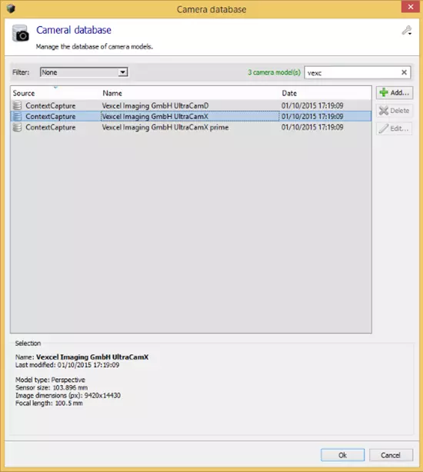The width and height of the screenshot is (423, 472).
Task: Click database icon of selected UltraCamX row
Action: pyautogui.click(x=18, y=116)
